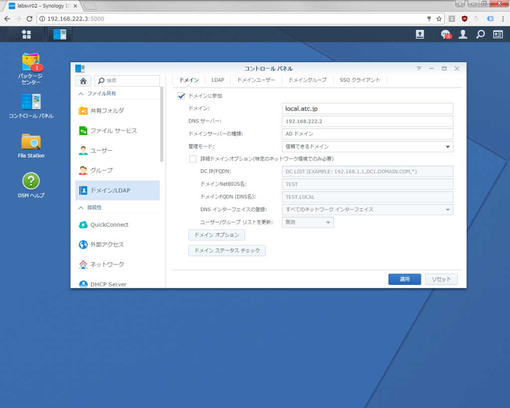Screen dimensions: 510x408
Task: Click the DNS サーバー input field
Action: [367, 122]
